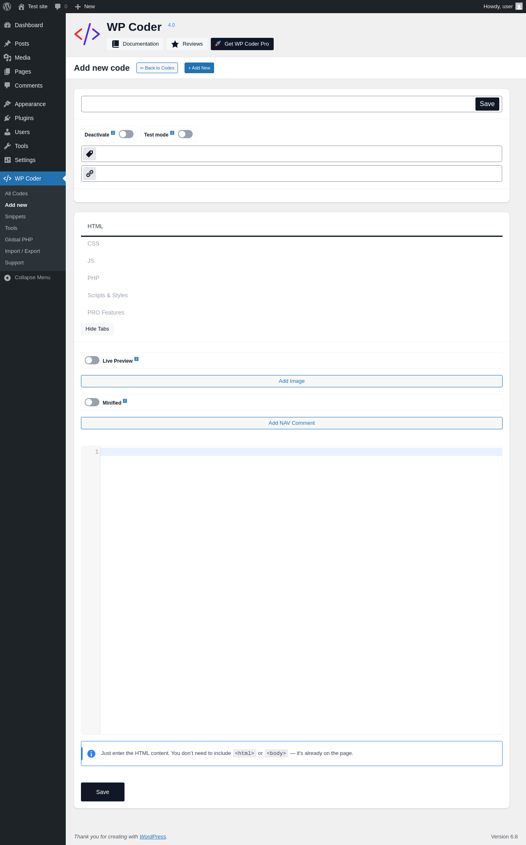Open the Documentation button
The image size is (526, 845).
[135, 44]
